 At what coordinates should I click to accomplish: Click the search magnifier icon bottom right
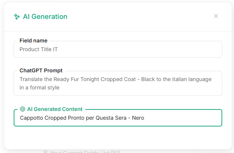tap(195, 152)
